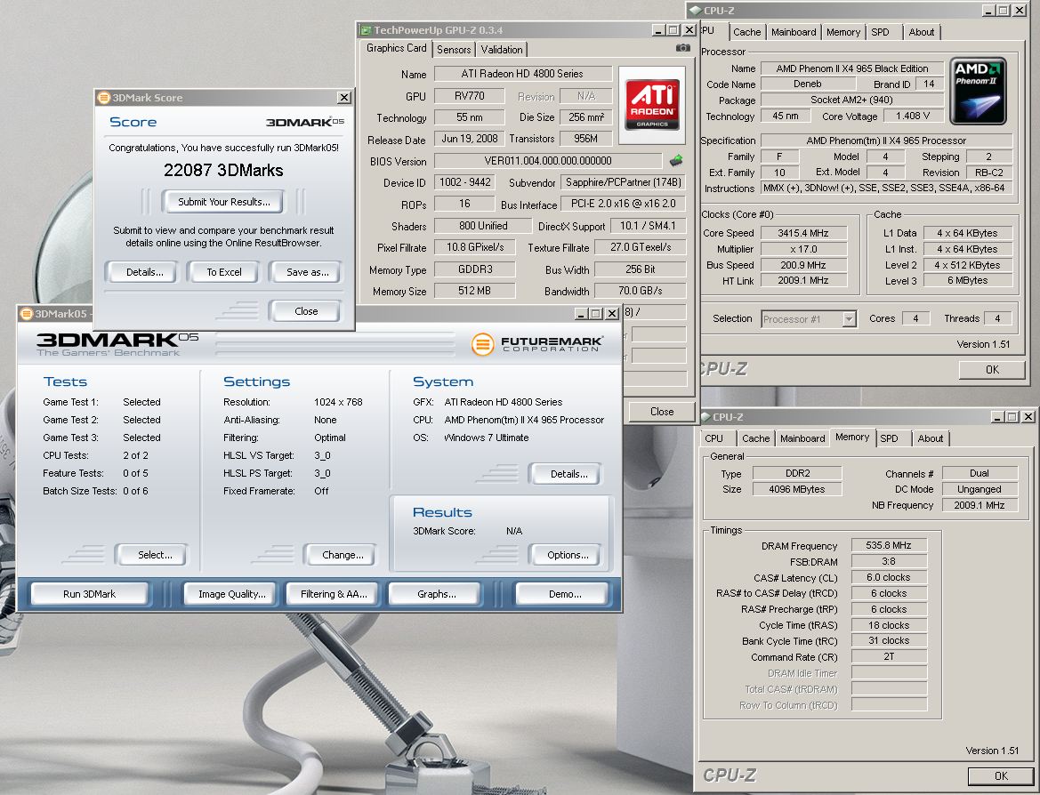
Task: Click Close button in GPU-Z window
Action: [x=661, y=411]
